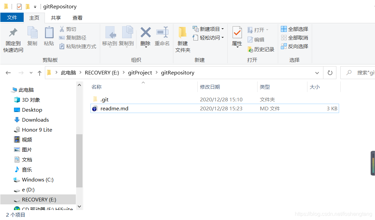Switch to the View (查看) tab
Viewport: 375px width, 220px height.
[77, 18]
